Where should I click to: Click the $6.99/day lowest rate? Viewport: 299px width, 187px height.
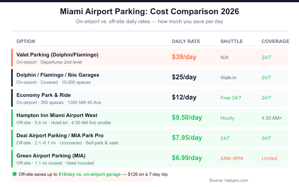[x=187, y=158]
